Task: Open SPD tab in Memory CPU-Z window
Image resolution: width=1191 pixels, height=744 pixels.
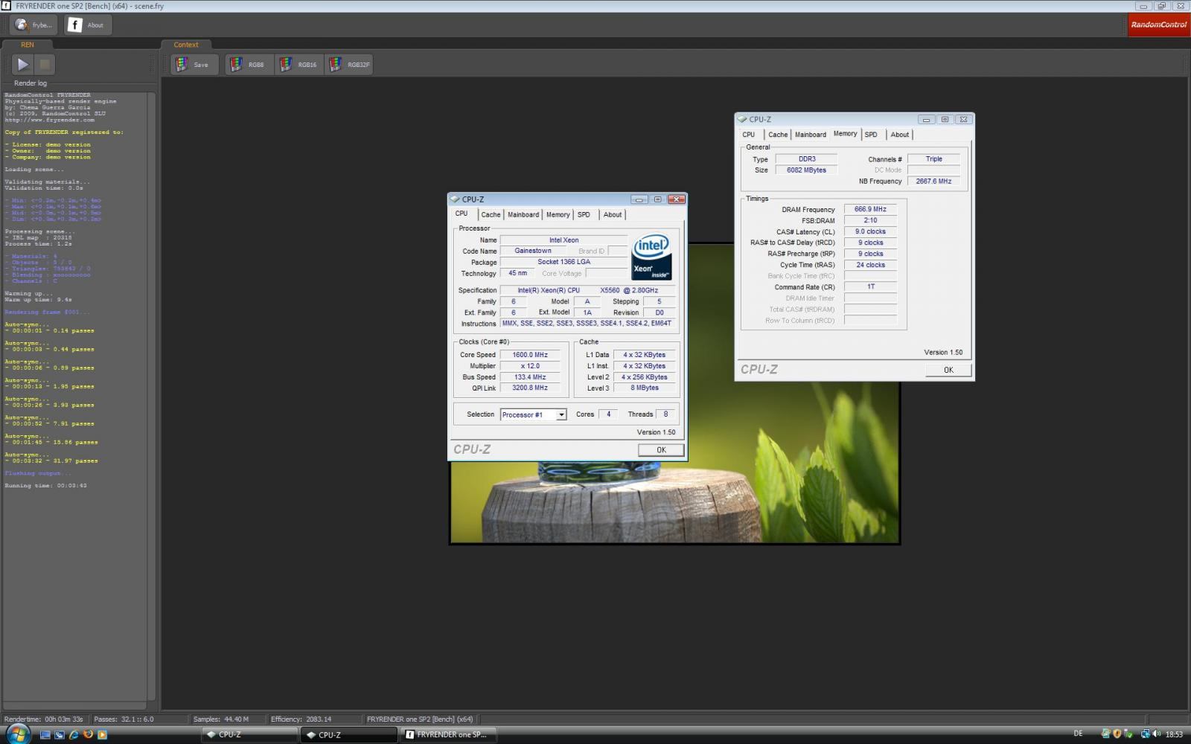Action: [871, 135]
